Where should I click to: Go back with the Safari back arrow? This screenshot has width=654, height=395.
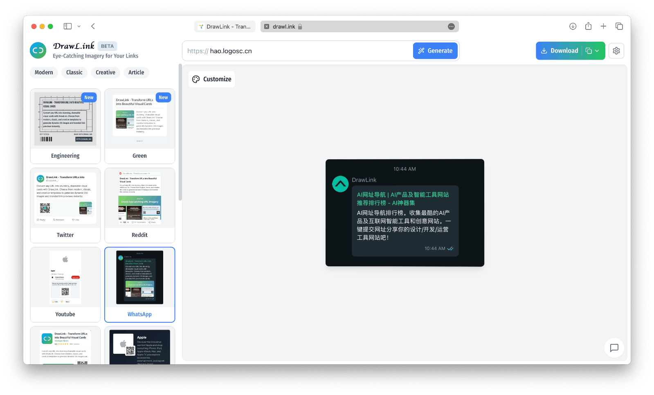click(x=93, y=26)
